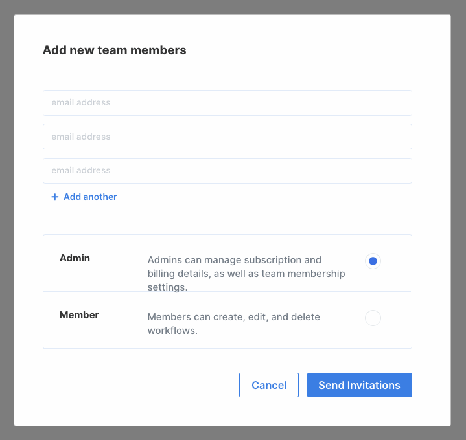Viewport: 466px width, 440px height.
Task: Click the Add new team members heading
Action: (115, 50)
